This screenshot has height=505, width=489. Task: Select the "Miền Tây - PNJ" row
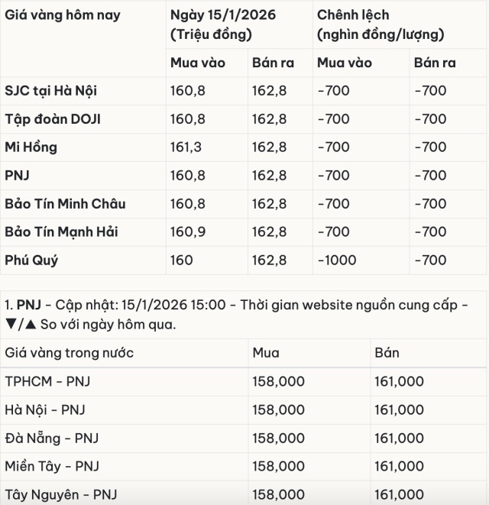(x=52, y=466)
